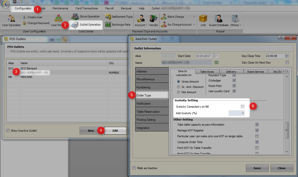Toggle Manage KOT Register checkbox
Viewport: 298px width, 177px height.
[x=257, y=130]
